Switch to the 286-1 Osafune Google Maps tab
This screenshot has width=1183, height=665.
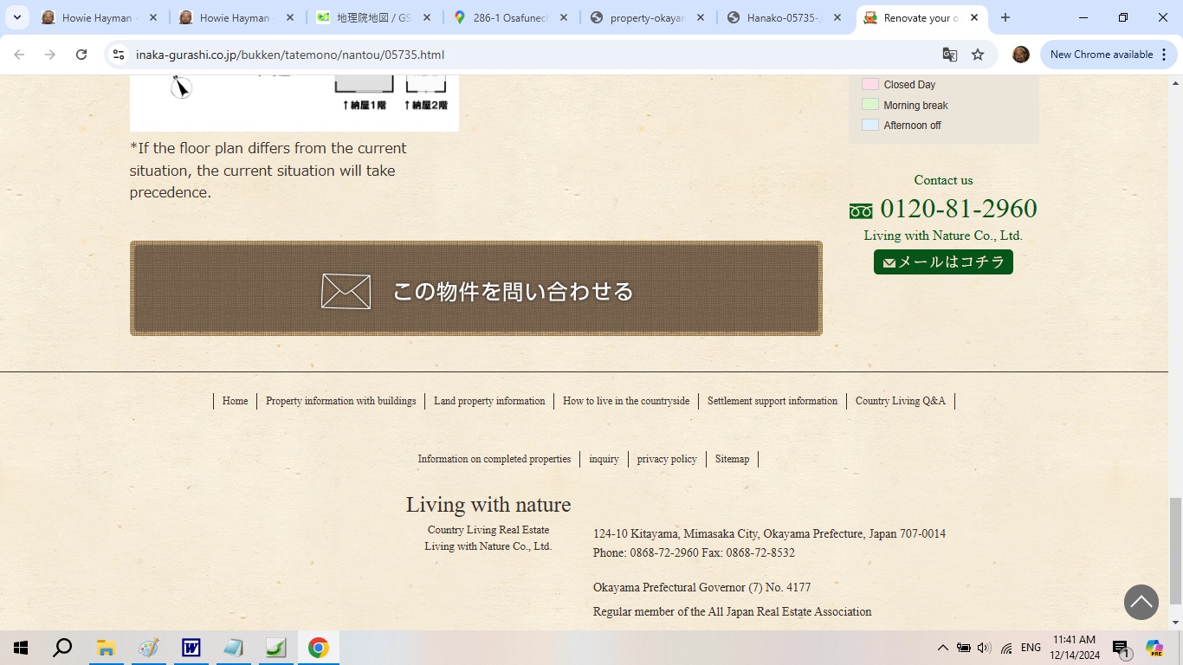pyautogui.click(x=511, y=17)
